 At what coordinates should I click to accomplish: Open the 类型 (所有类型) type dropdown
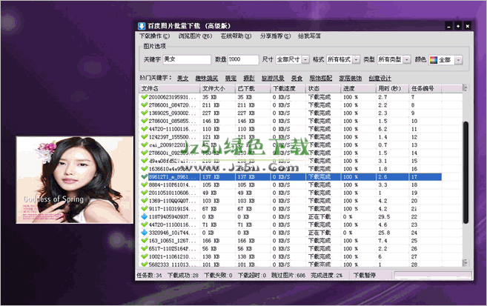click(407, 59)
